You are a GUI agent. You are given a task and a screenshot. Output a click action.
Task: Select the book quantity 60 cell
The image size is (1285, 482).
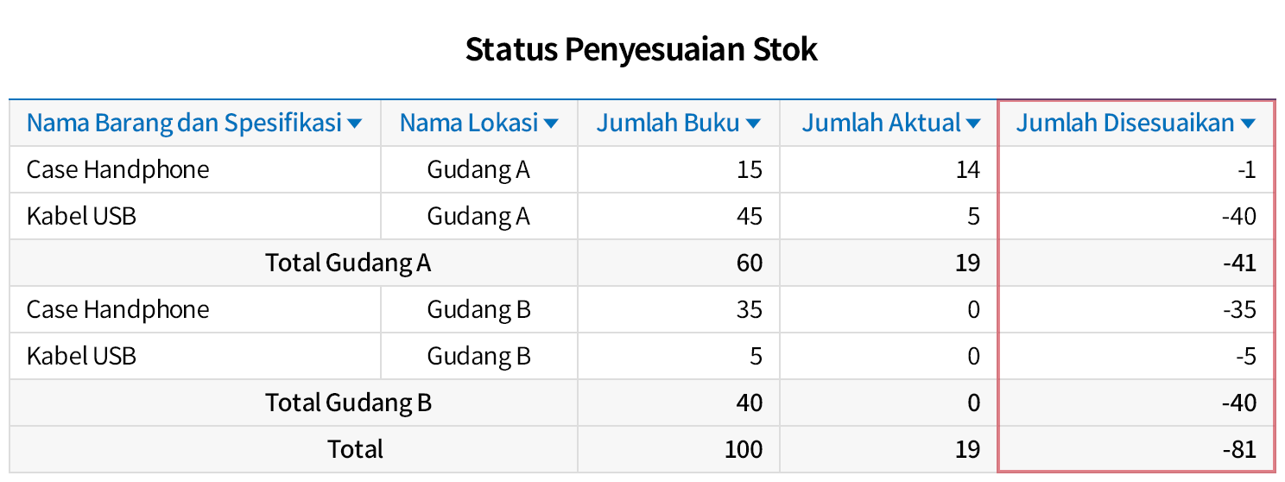tap(750, 263)
